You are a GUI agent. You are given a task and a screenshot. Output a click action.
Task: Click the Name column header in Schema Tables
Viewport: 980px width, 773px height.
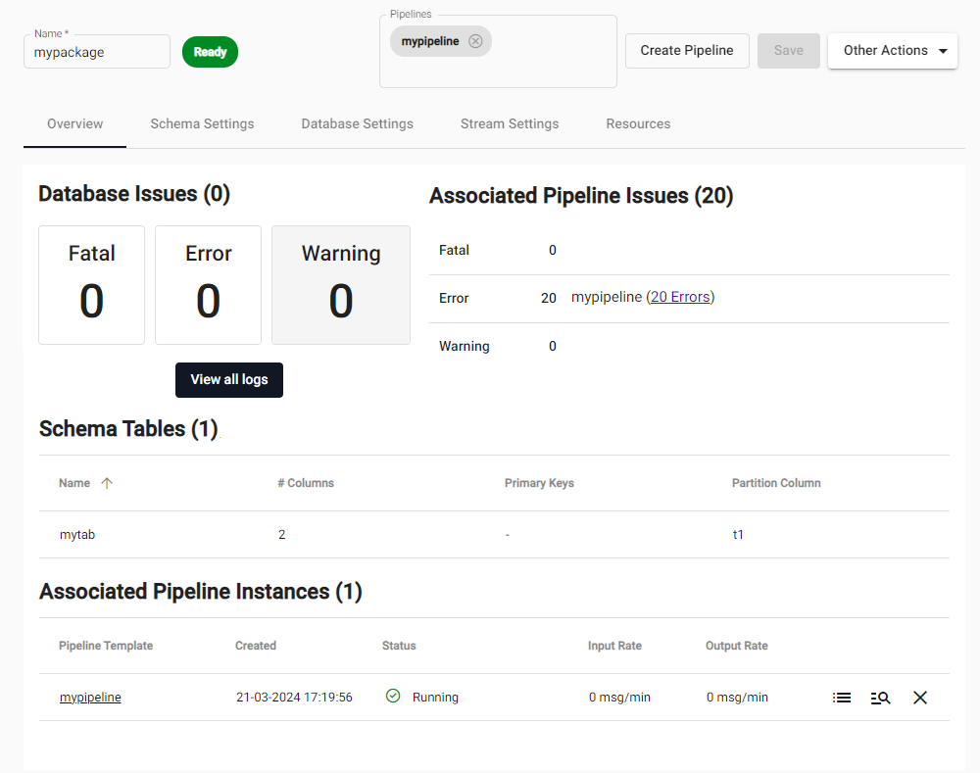click(x=74, y=483)
